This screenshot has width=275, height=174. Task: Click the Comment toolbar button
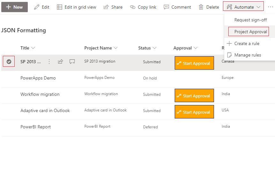pos(177,7)
